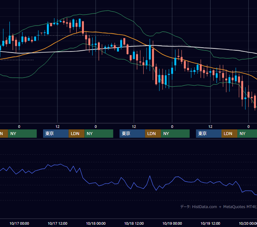Select the NY session block starting 10/17
The width and height of the screenshot is (257, 227).
pyautogui.click(x=99, y=134)
